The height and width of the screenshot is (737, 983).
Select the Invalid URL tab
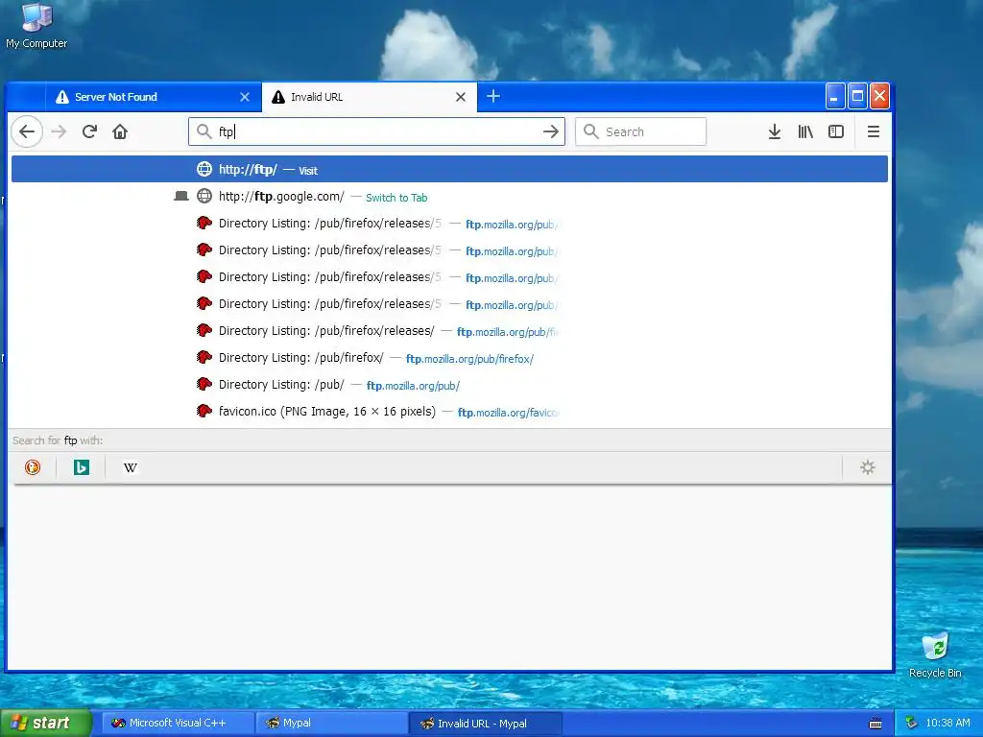tap(370, 97)
